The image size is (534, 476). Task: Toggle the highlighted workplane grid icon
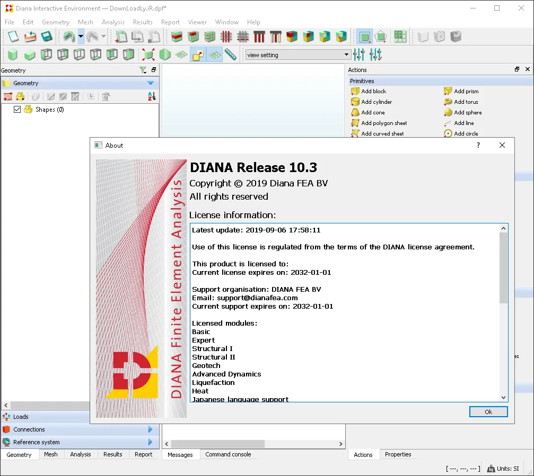[x=215, y=55]
